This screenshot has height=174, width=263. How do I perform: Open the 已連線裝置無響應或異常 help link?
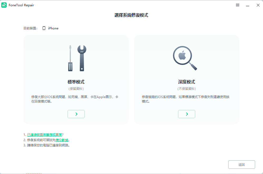45,134
